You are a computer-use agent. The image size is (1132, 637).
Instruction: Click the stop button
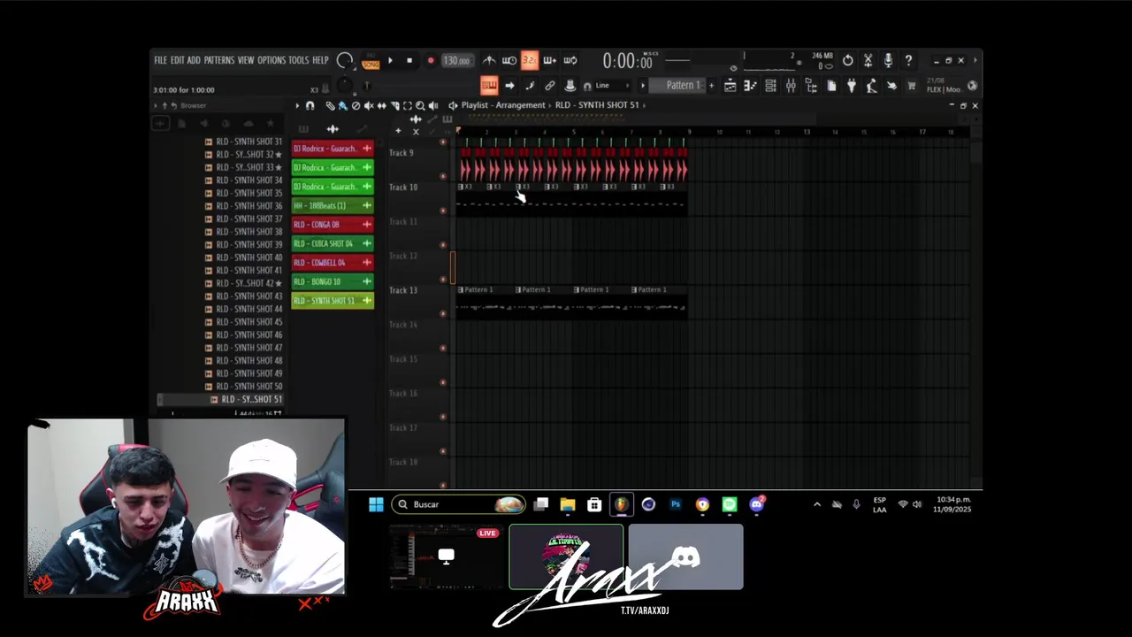pos(409,60)
